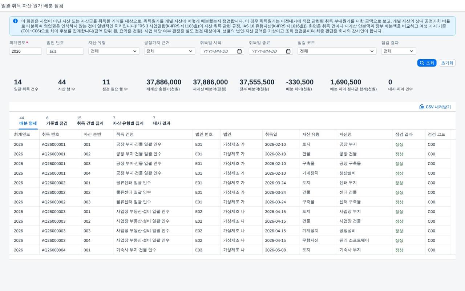Click the info icon in the description banner
465x291 pixels.
(15, 21)
